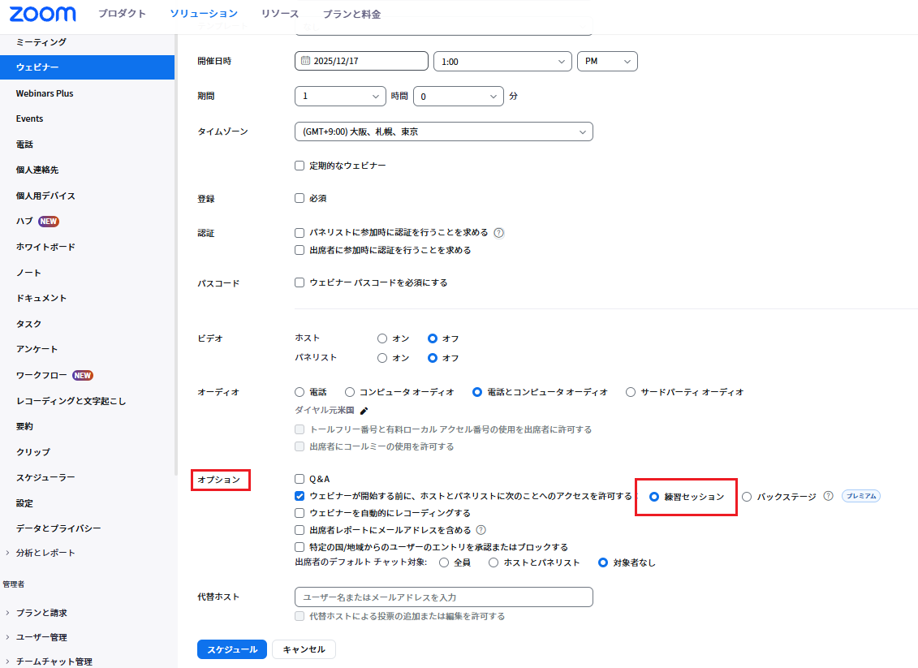Click help icon beside panelist authentication option
Viewport: 918px width, 668px height.
point(499,233)
